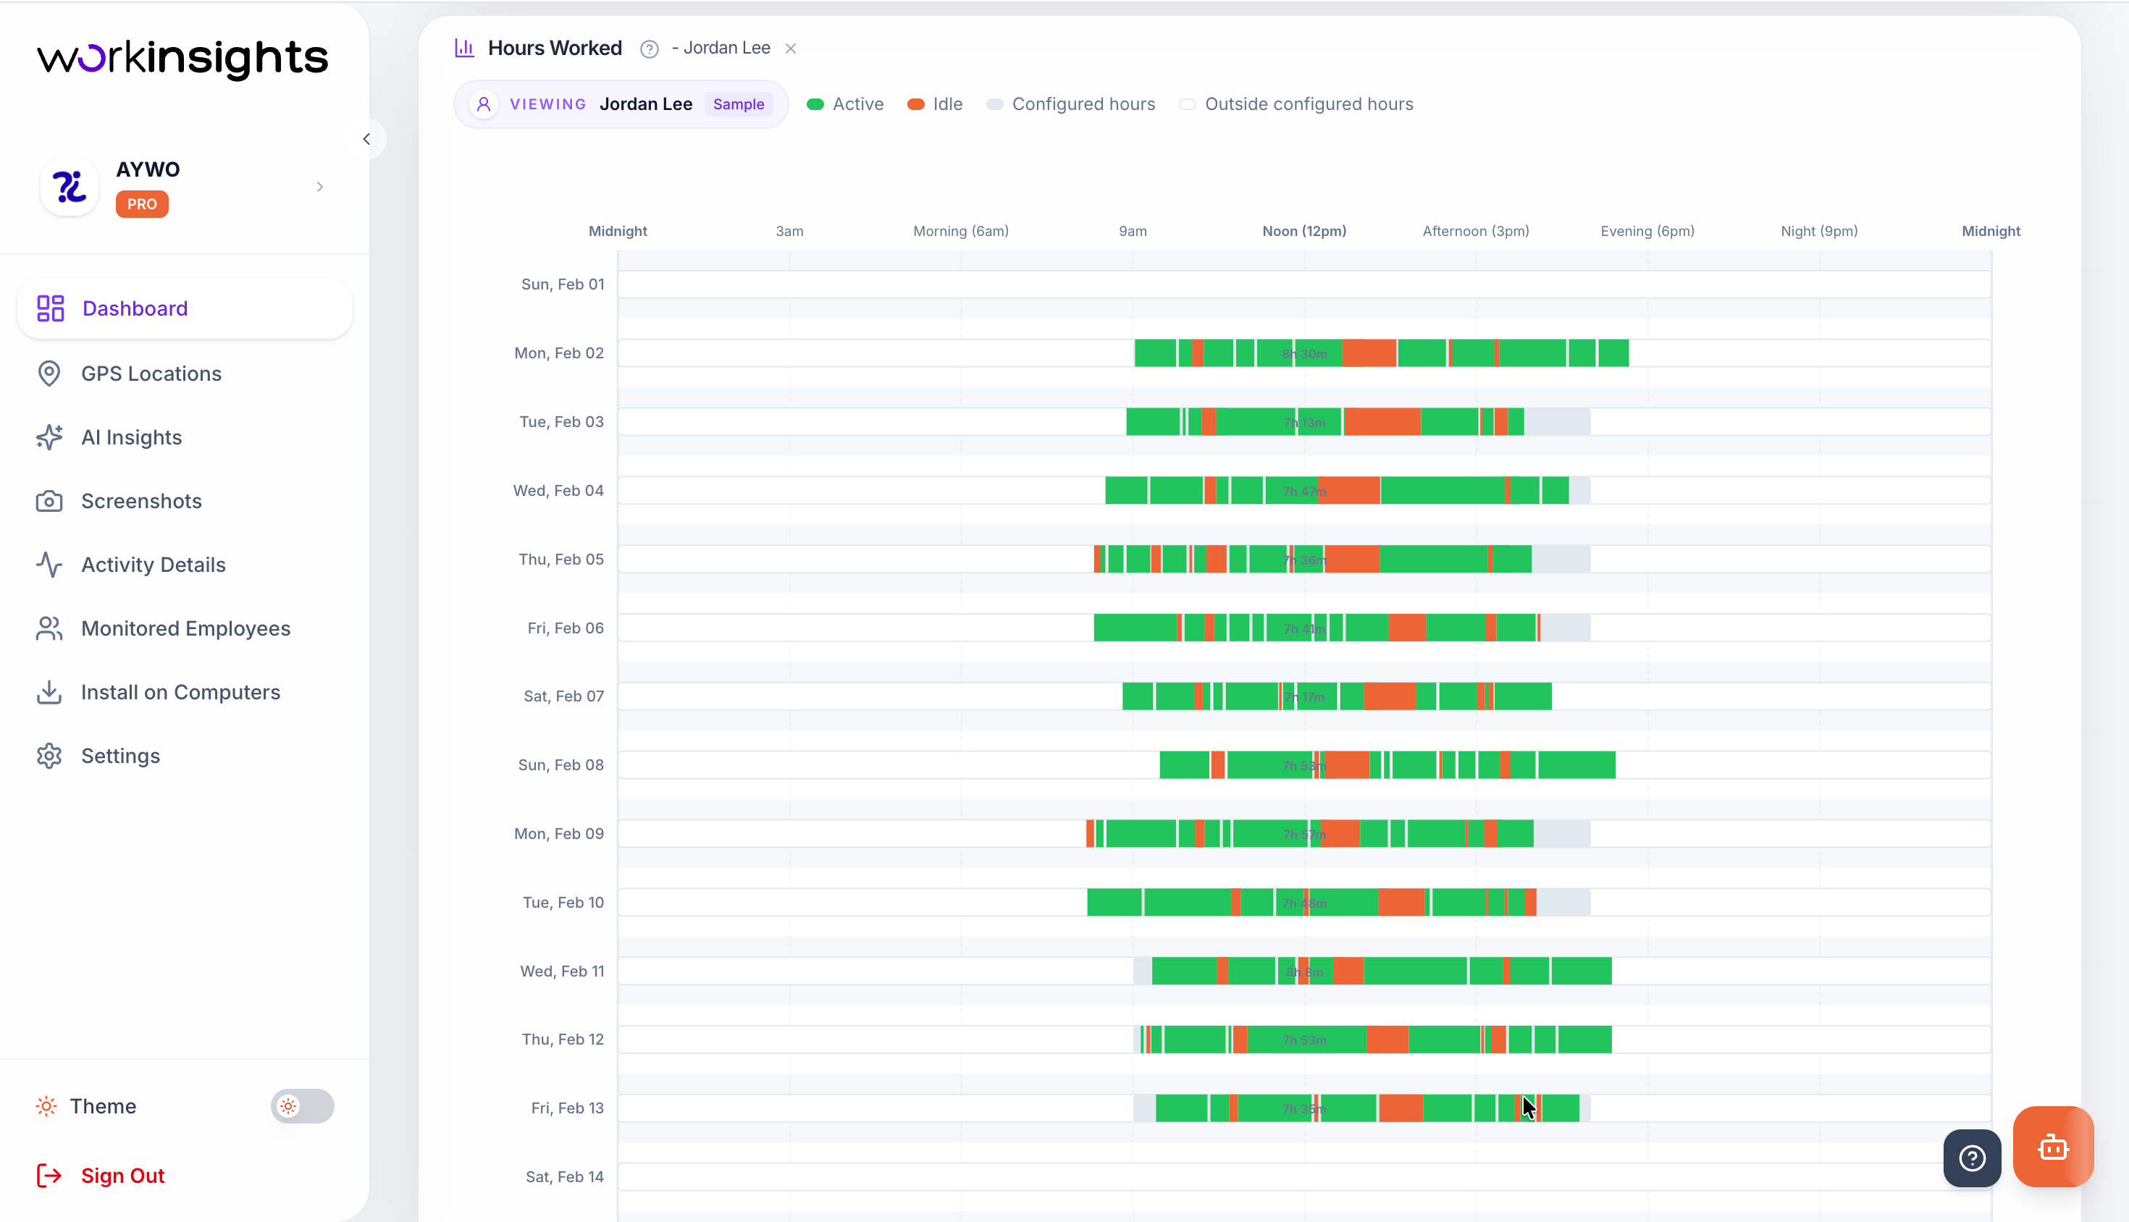Click the Hours Worked help question icon
This screenshot has width=2129, height=1222.
click(x=649, y=49)
